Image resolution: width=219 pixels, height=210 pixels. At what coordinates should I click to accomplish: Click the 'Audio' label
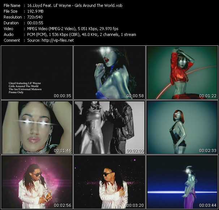coord(9,34)
